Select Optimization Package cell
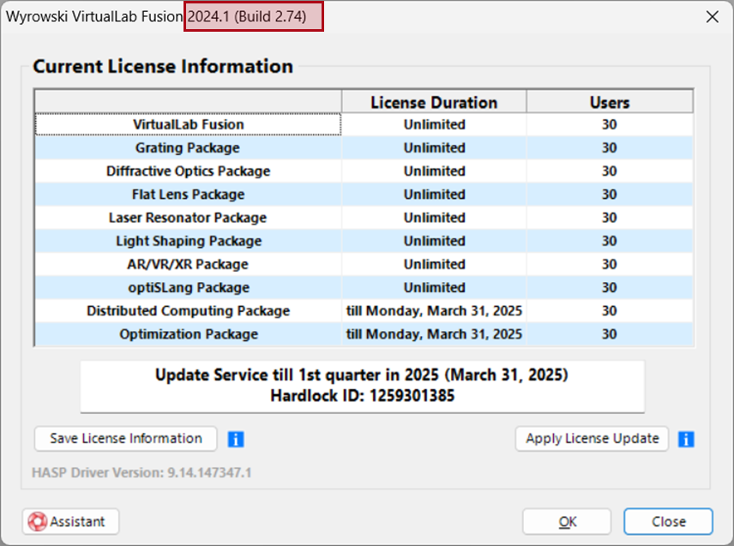734x546 pixels. click(188, 334)
